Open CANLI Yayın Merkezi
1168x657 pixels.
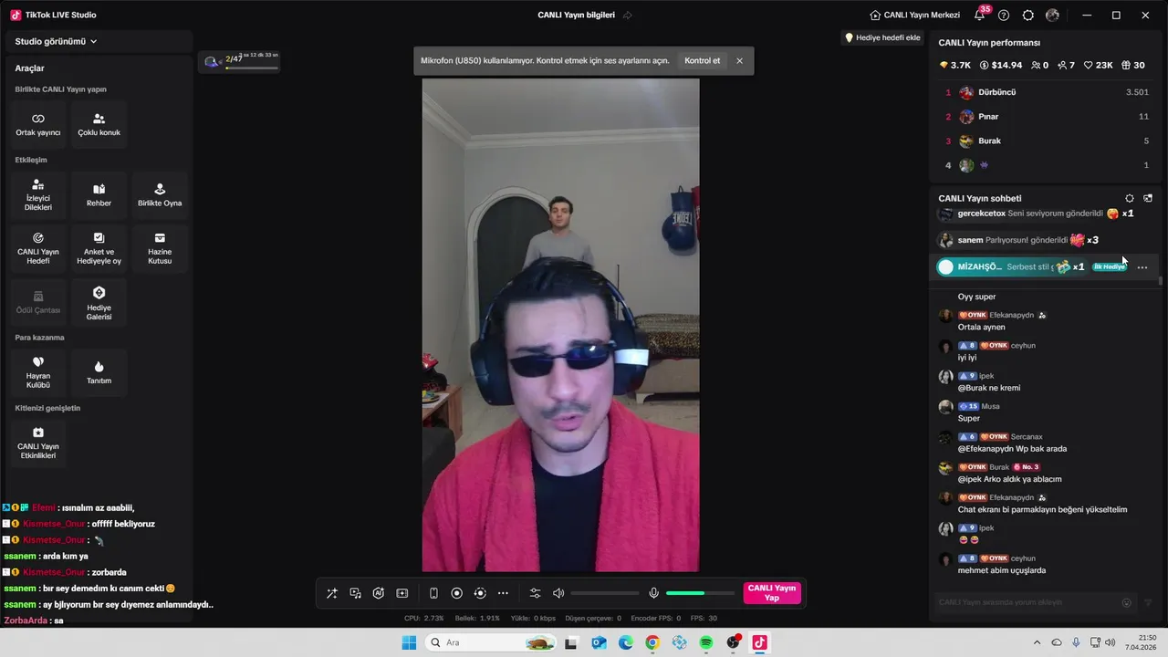915,16
